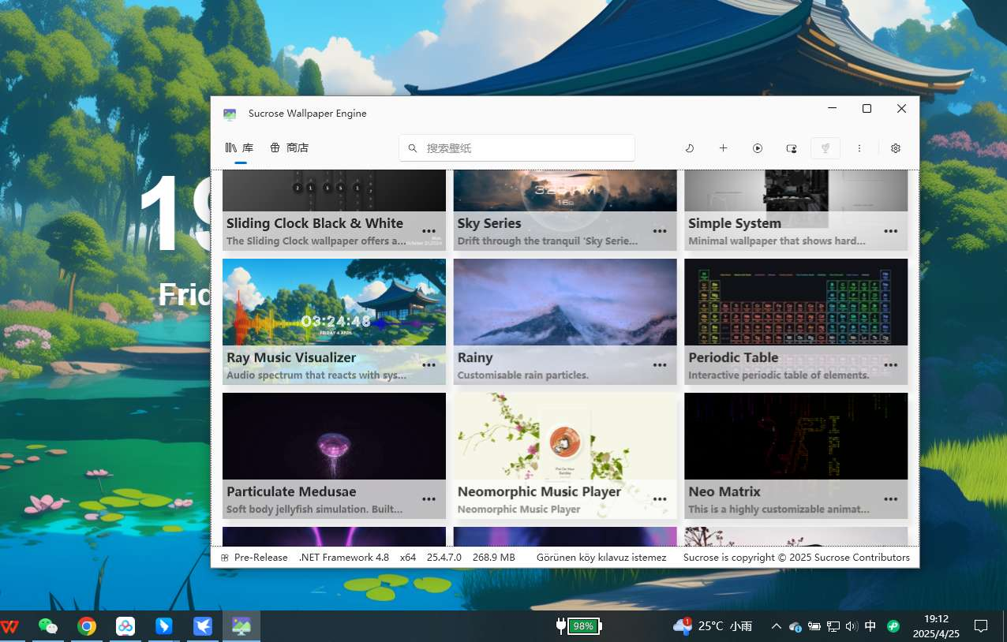Toggle dark theme with the moon icon
This screenshot has width=1007, height=642.
689,148
